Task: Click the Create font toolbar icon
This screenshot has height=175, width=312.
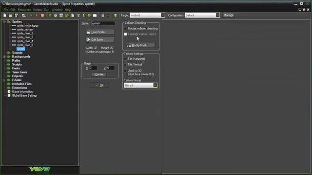Action: (78, 15)
